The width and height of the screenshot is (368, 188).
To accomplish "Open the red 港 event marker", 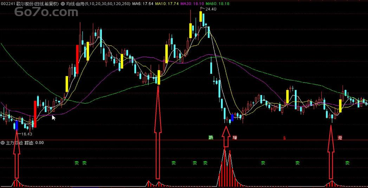I will [x=340, y=138].
